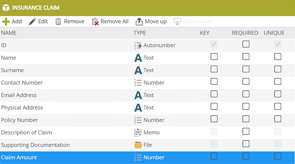The image size is (295, 164).
Task: Click the pencil Edit icon
Action: coord(32,22)
